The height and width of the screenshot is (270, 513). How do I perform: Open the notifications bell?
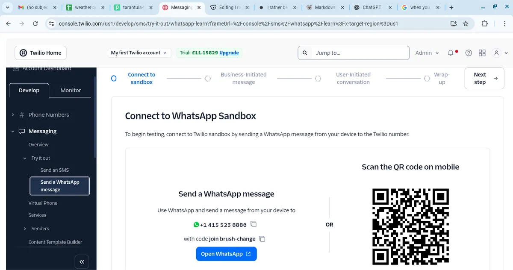point(451,53)
